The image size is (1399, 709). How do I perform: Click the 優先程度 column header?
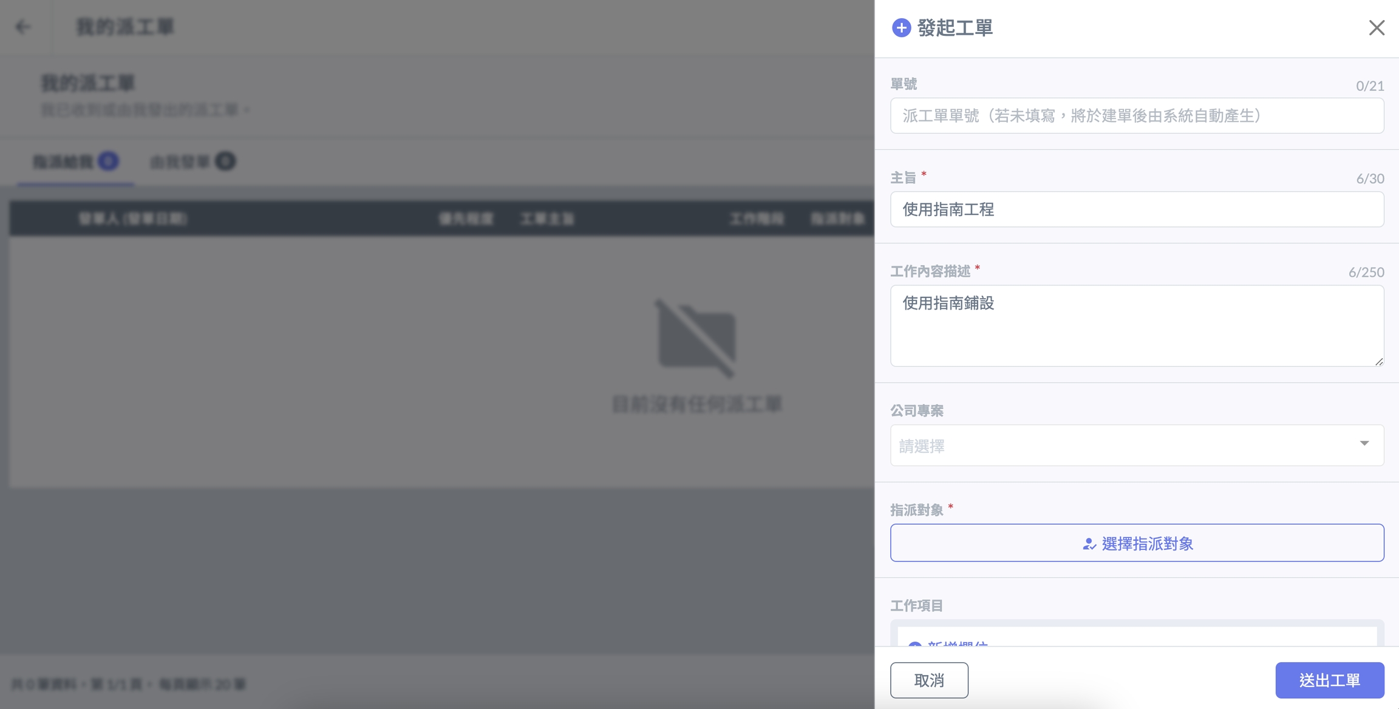[466, 219]
